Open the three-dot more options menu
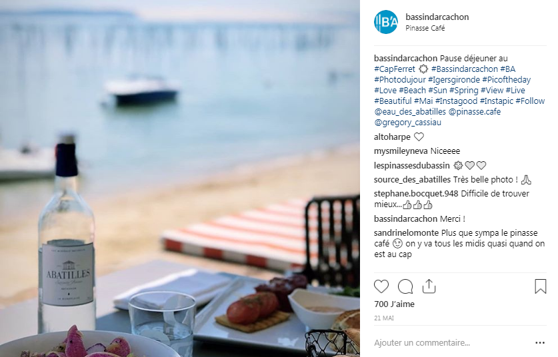This screenshot has height=357, width=558. pos(540,343)
